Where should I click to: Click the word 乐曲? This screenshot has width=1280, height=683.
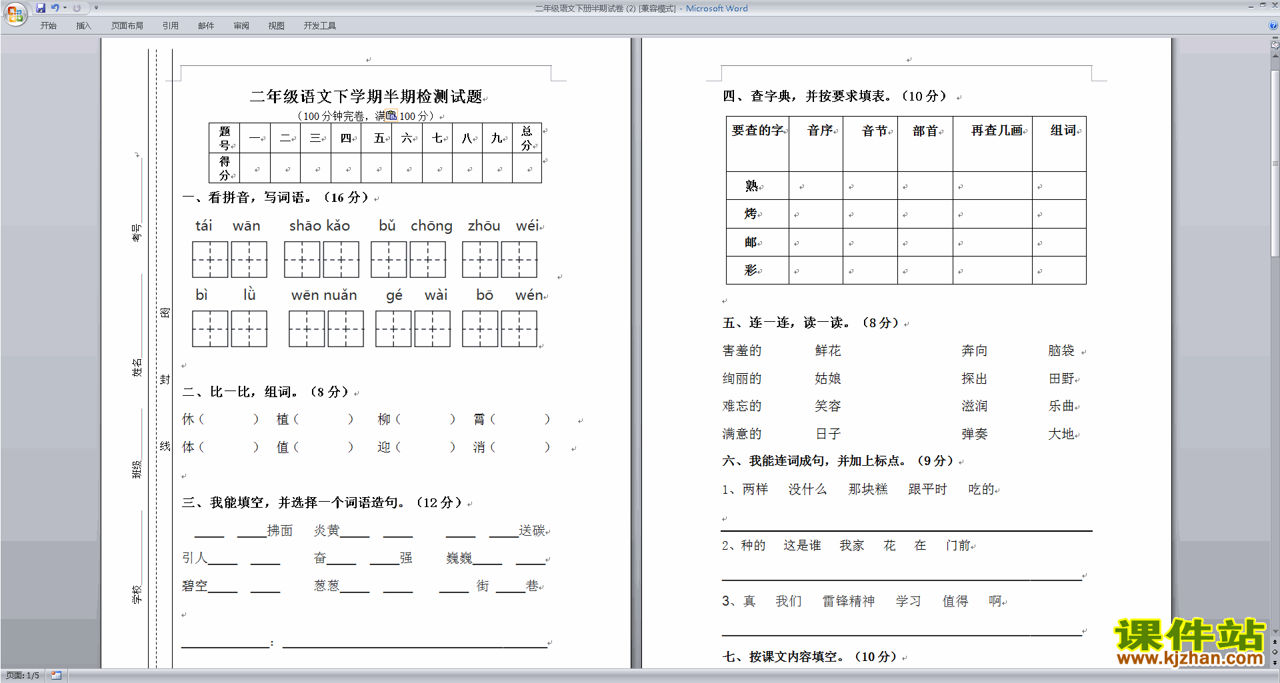click(x=1061, y=406)
